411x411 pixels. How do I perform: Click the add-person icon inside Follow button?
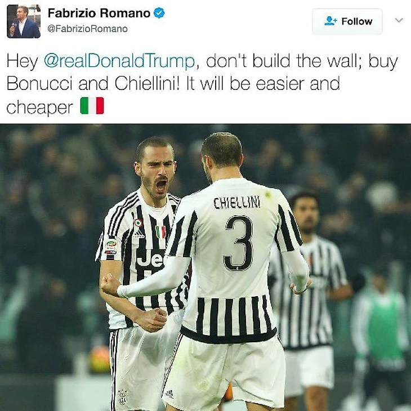pos(330,21)
